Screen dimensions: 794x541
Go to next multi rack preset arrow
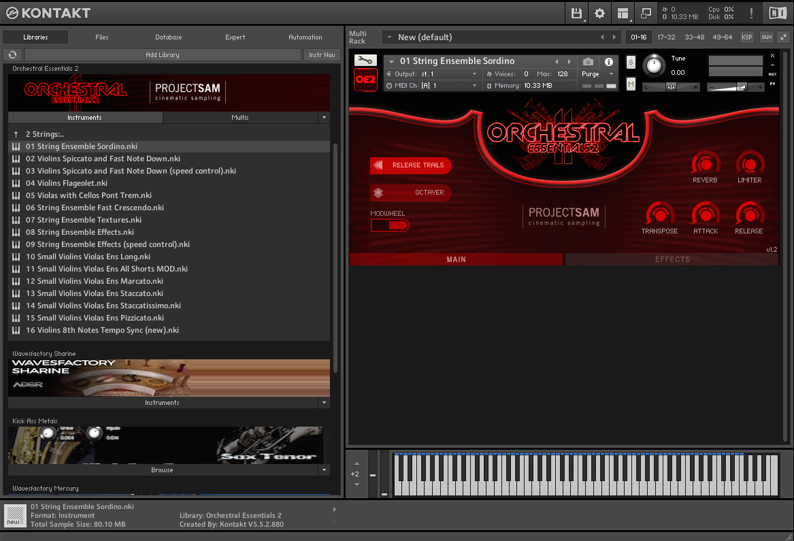[x=614, y=37]
